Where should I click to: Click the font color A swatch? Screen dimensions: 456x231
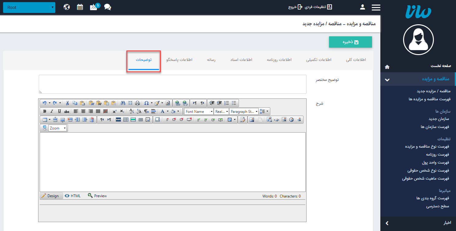coord(163,111)
